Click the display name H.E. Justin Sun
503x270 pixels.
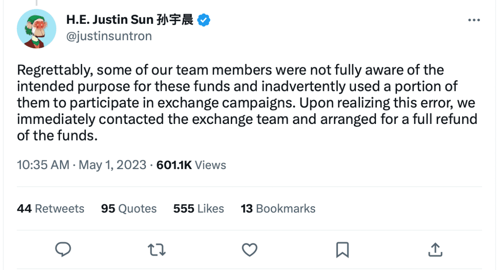109,20
